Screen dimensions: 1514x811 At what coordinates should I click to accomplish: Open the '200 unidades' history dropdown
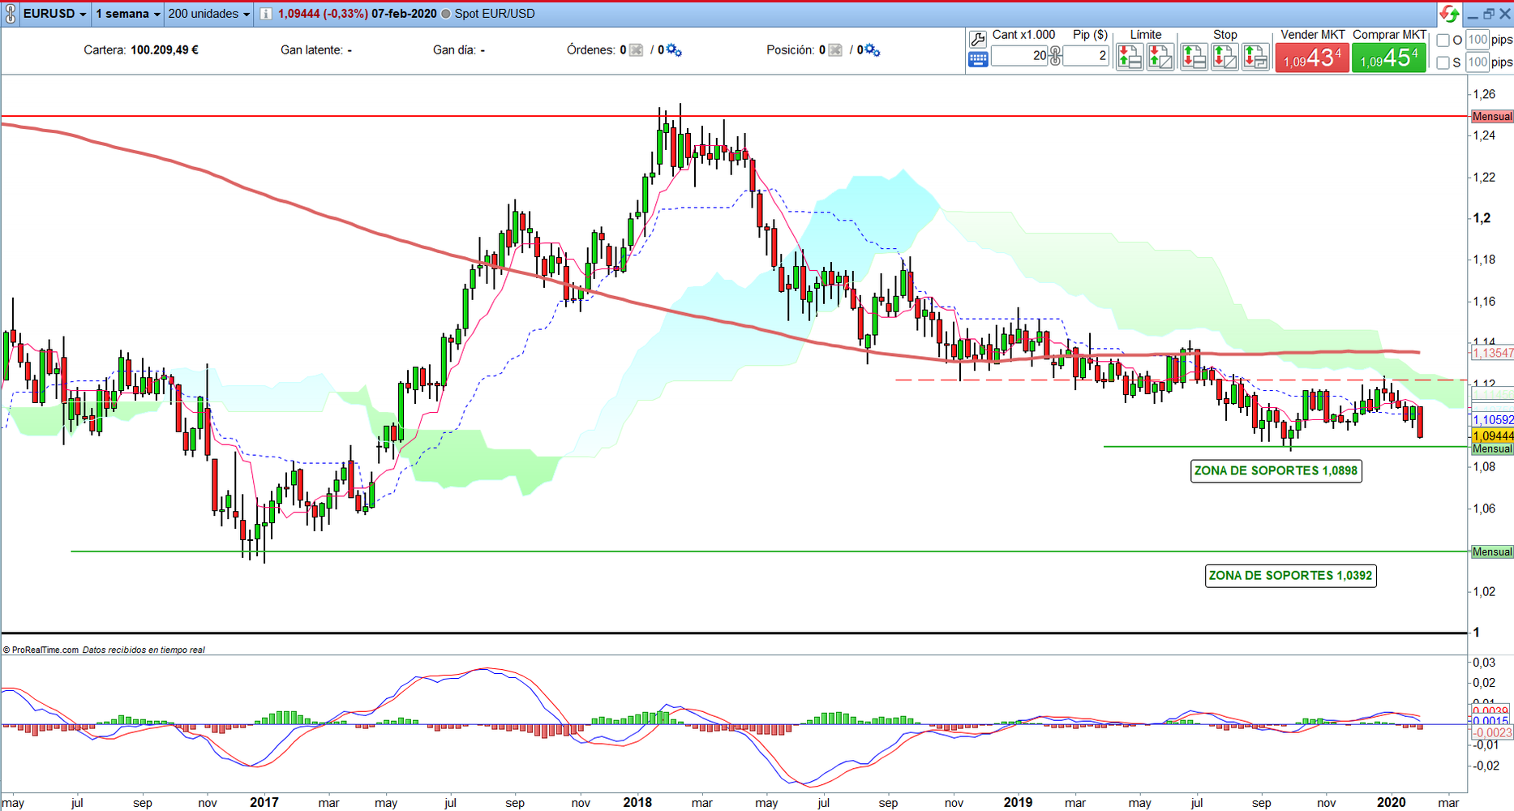(x=209, y=14)
